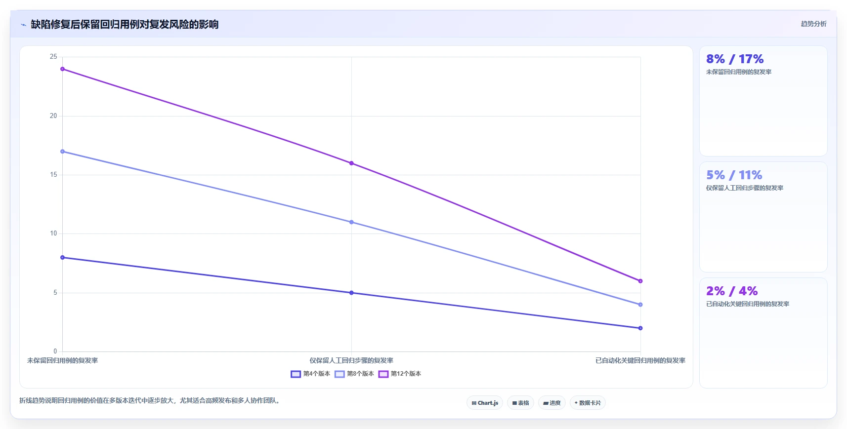Open the 2% / 4% data card
The width and height of the screenshot is (847, 429).
pos(763,333)
